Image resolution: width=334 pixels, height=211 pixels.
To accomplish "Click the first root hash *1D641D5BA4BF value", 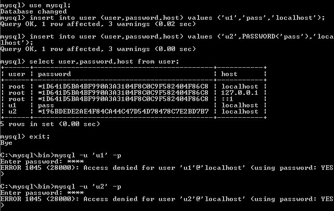I will point(123,86).
